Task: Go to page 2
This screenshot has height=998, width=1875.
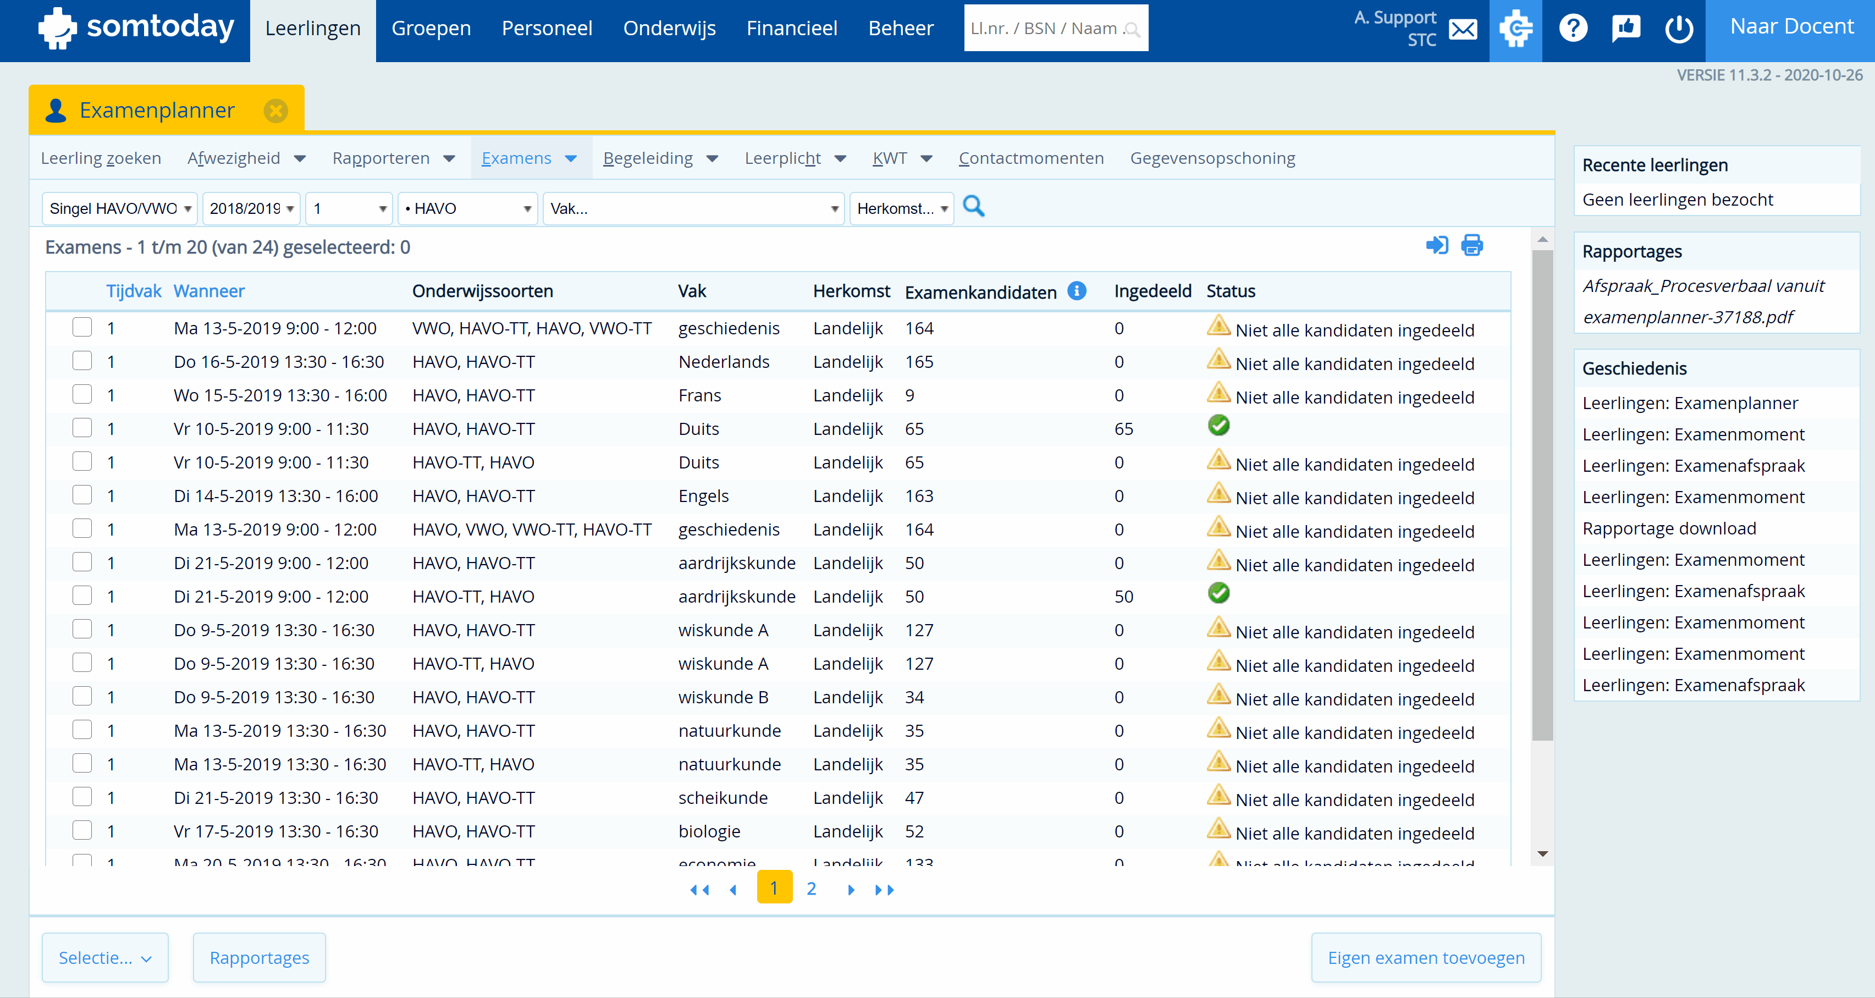Action: tap(812, 889)
